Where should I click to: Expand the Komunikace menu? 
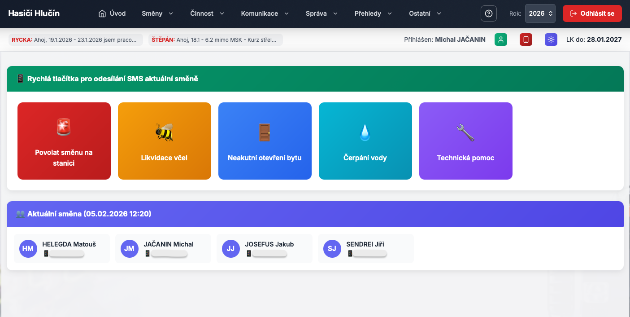pyautogui.click(x=265, y=13)
